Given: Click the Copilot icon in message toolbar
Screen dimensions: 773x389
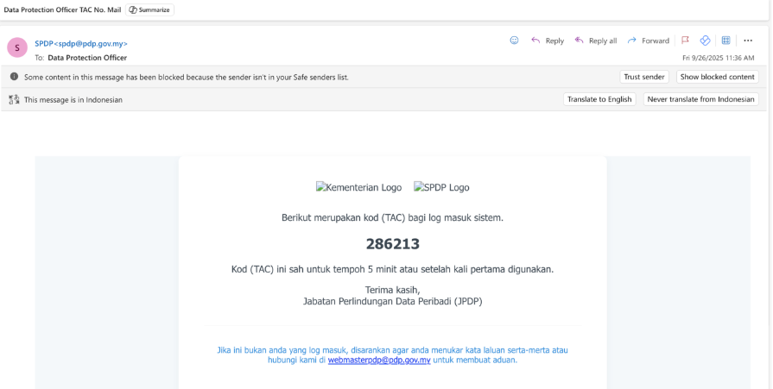Looking at the screenshot, I should tap(705, 41).
